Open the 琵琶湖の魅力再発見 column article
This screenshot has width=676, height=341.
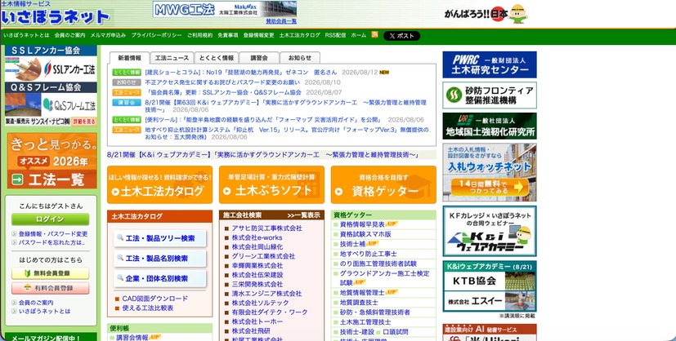pyautogui.click(x=241, y=73)
